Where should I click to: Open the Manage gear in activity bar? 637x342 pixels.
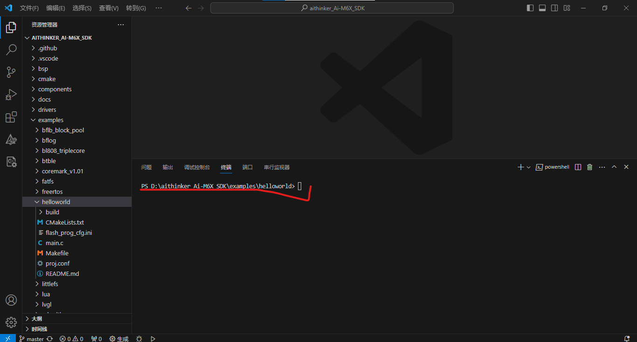point(11,322)
